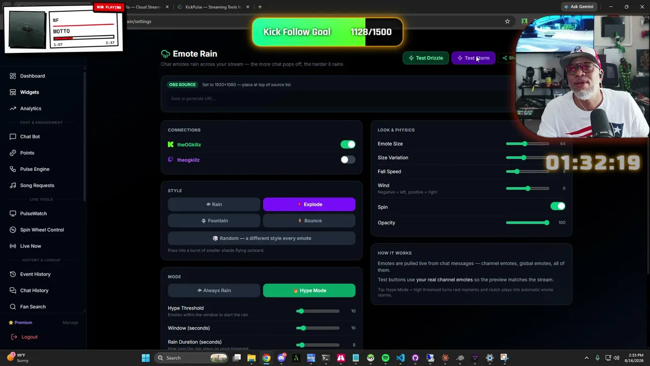Open Spotify from the taskbar
Viewport: 650px width, 366px height.
[385, 358]
